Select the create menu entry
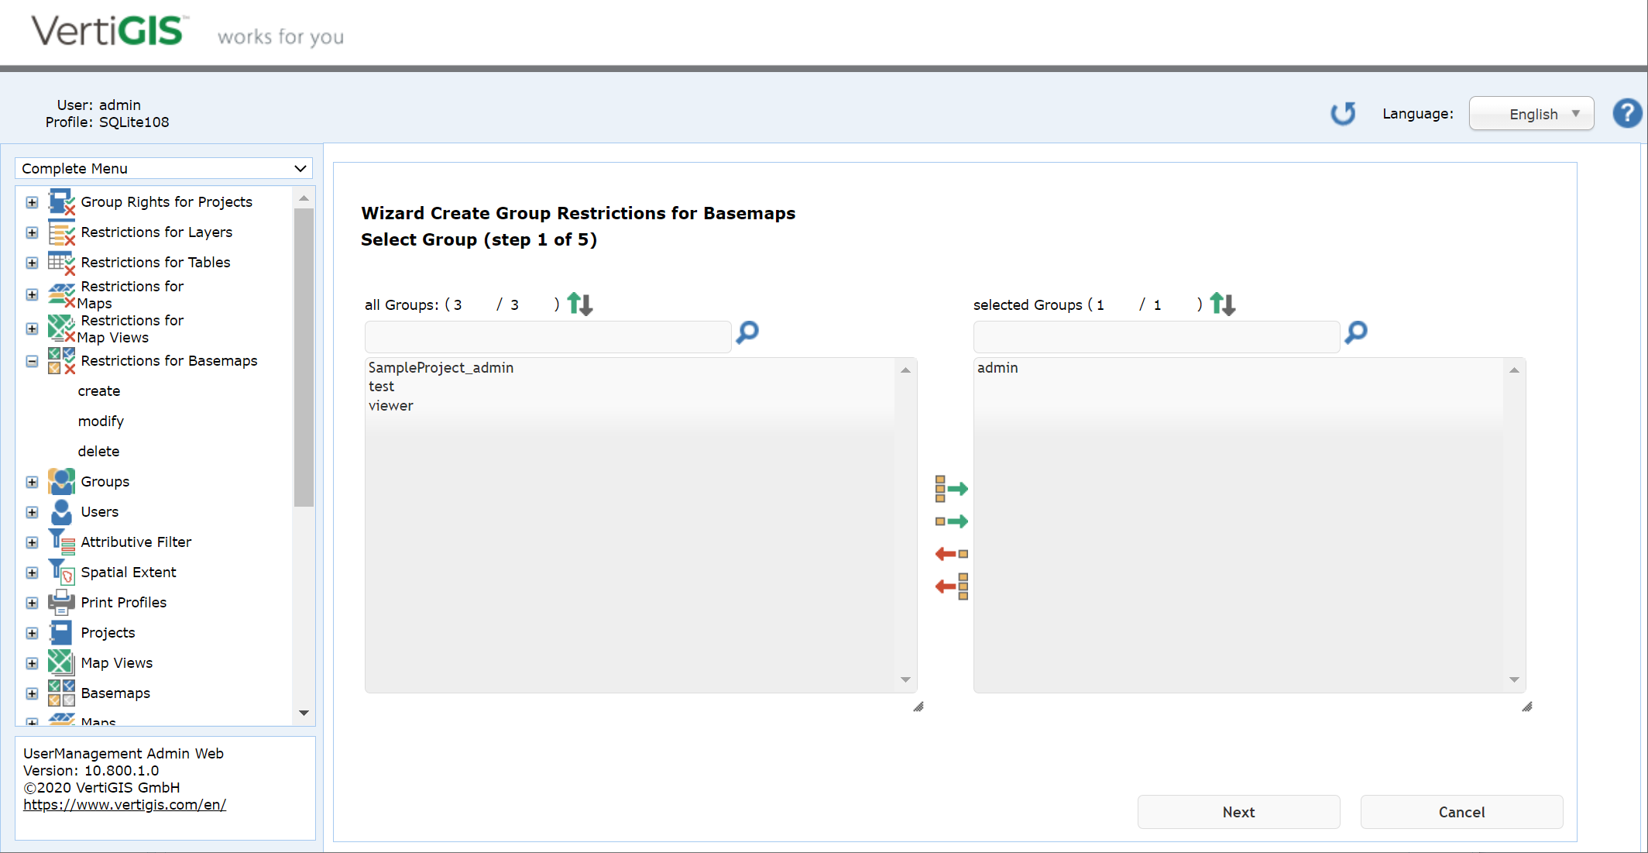 (99, 390)
